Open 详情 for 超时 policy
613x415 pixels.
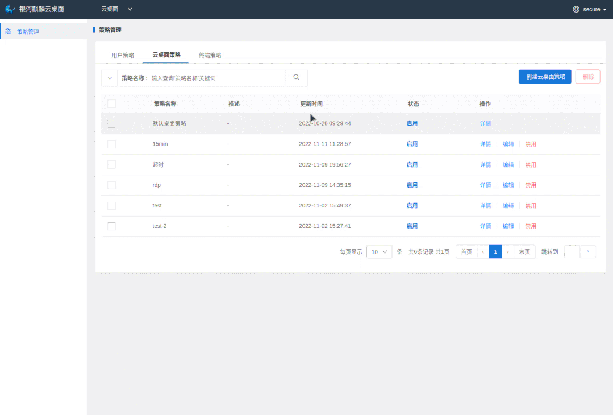pos(485,165)
